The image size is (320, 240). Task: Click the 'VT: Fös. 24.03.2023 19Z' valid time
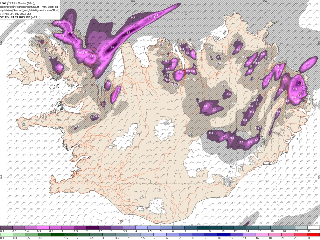(15, 17)
